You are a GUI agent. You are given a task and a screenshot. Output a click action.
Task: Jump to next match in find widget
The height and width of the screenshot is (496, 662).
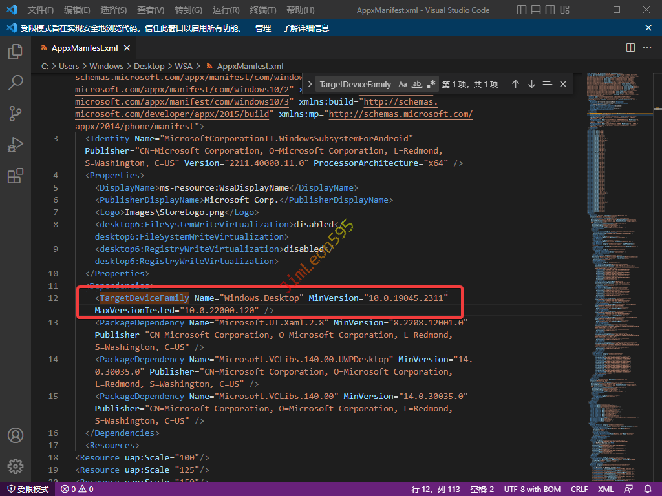click(x=531, y=84)
